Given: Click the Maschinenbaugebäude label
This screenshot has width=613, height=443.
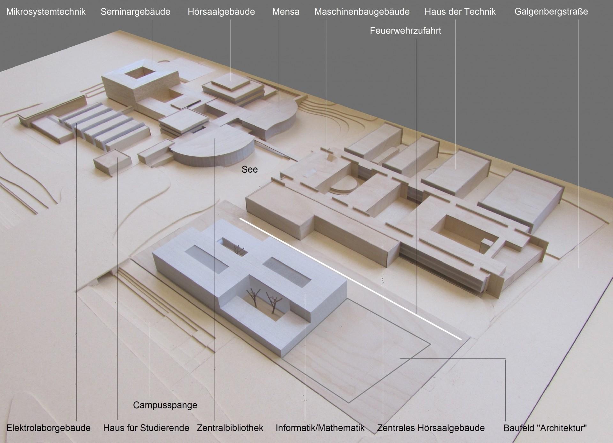Looking at the screenshot, I should pyautogui.click(x=362, y=12).
